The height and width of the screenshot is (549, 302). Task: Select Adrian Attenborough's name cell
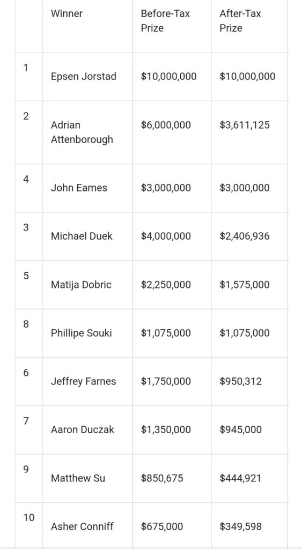[82, 132]
